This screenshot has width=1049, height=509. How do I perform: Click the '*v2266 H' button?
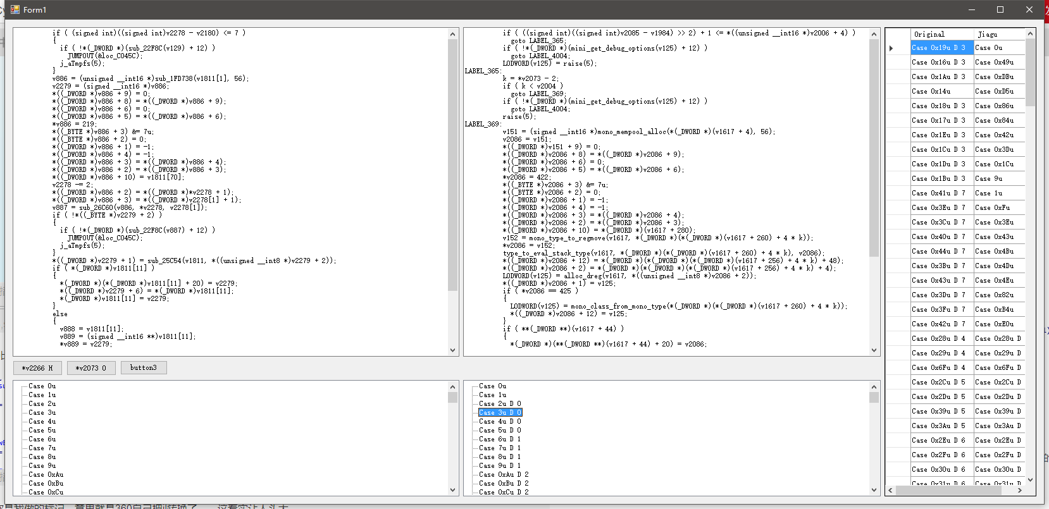pos(37,368)
